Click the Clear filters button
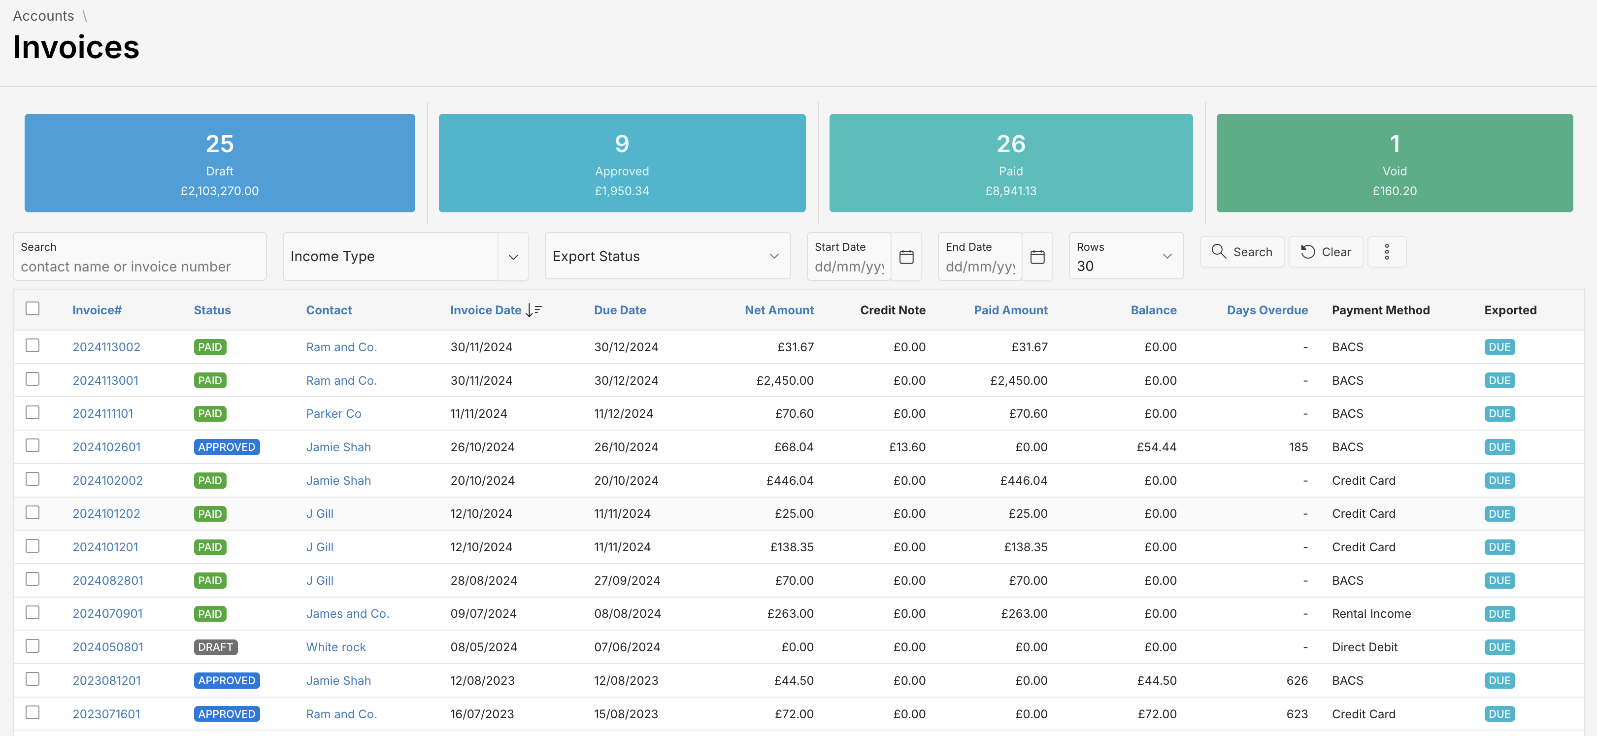The height and width of the screenshot is (736, 1597). (x=1326, y=252)
